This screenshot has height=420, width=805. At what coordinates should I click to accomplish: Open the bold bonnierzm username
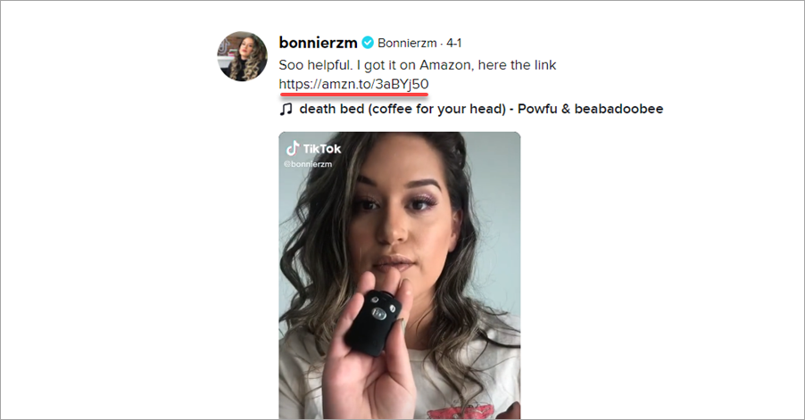(318, 43)
